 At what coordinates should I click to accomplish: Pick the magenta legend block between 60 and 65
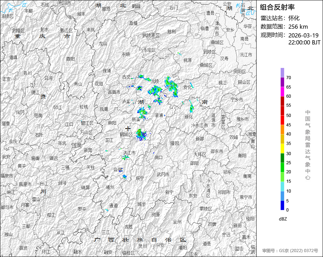click(282, 92)
